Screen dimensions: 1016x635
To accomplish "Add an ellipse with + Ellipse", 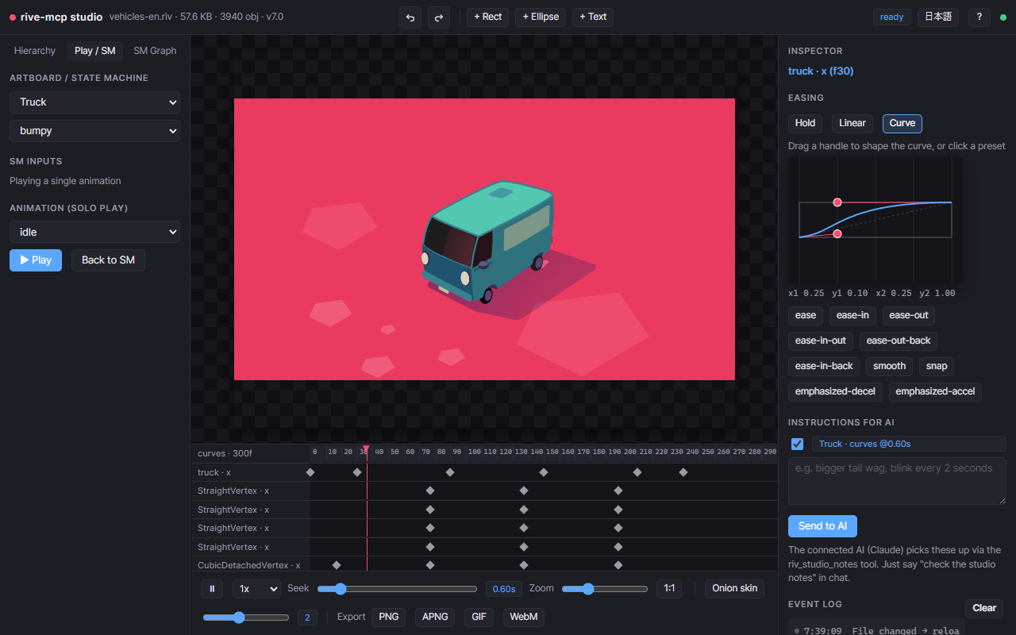I will pos(541,17).
